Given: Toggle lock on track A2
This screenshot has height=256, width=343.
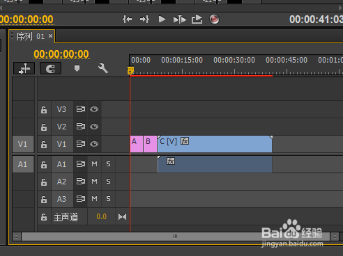Looking at the screenshot, I should 44,182.
